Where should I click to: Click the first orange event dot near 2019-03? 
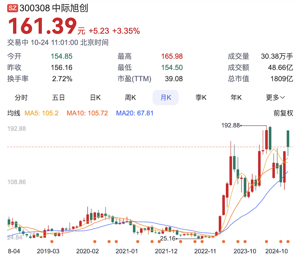(x=52, y=242)
